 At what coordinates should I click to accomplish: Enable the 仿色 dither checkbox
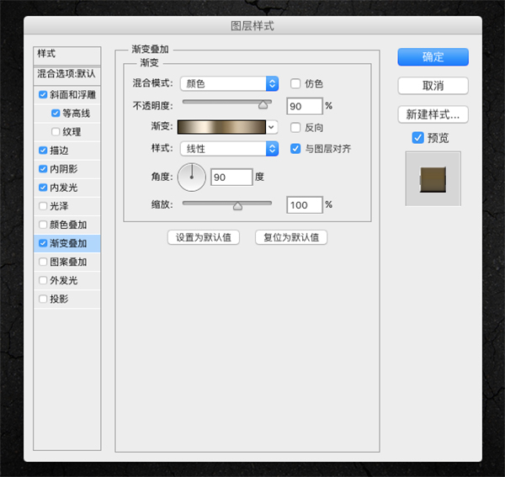295,83
